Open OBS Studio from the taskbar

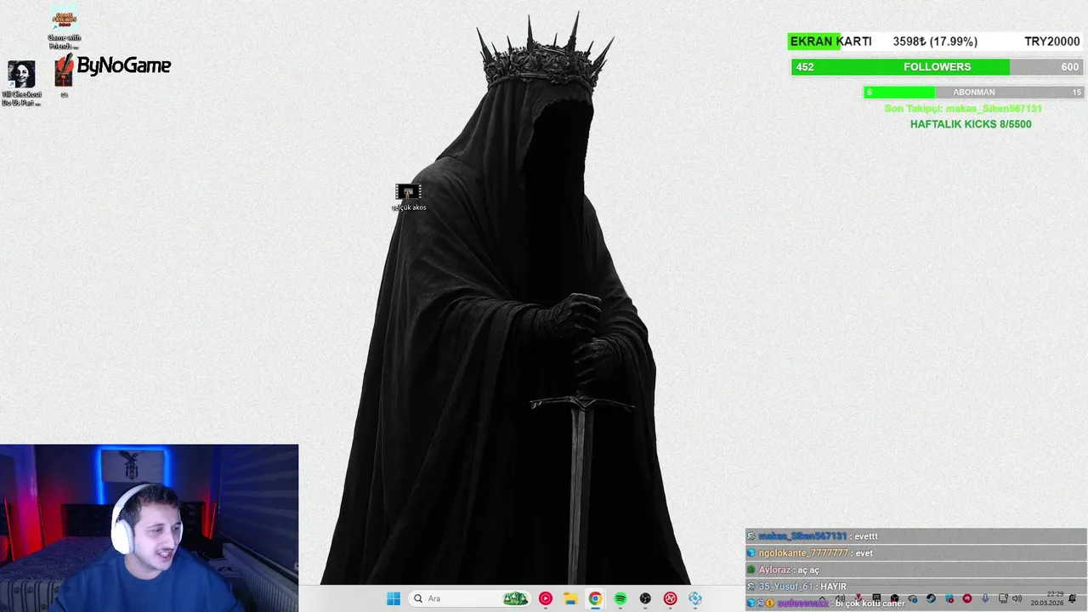(645, 598)
